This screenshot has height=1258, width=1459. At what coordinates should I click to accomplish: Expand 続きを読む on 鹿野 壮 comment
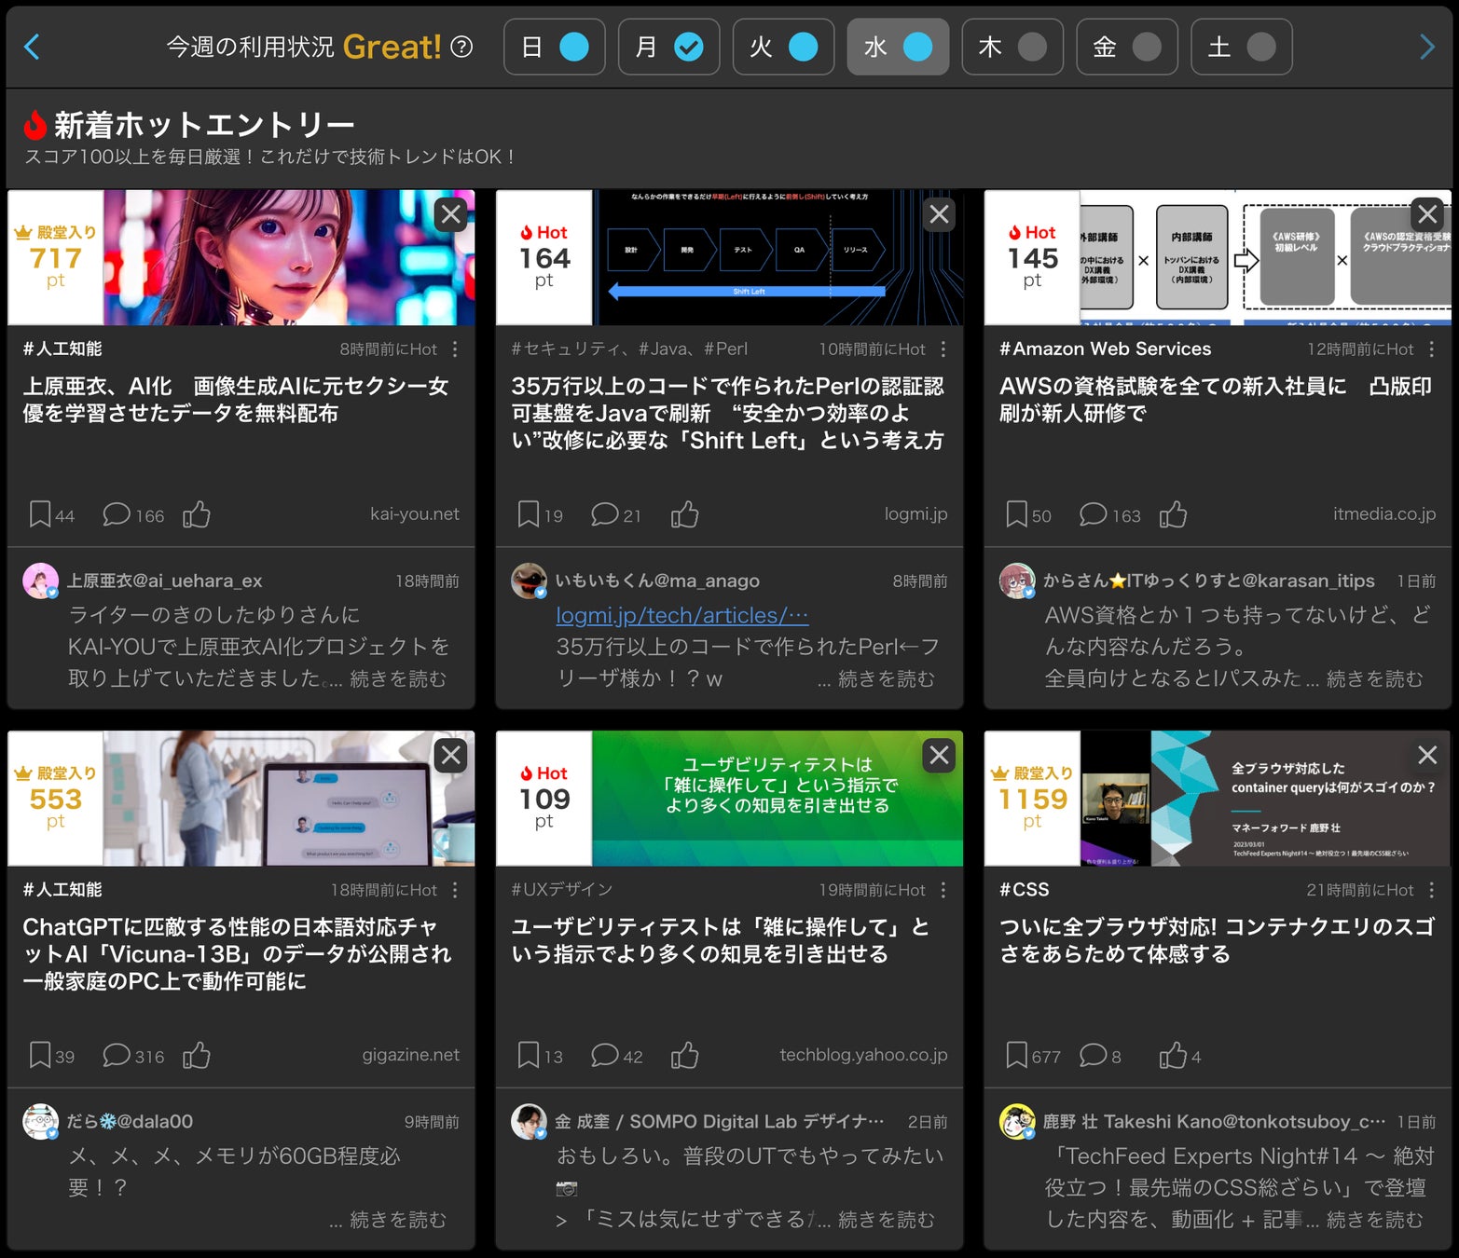pyautogui.click(x=1375, y=1220)
